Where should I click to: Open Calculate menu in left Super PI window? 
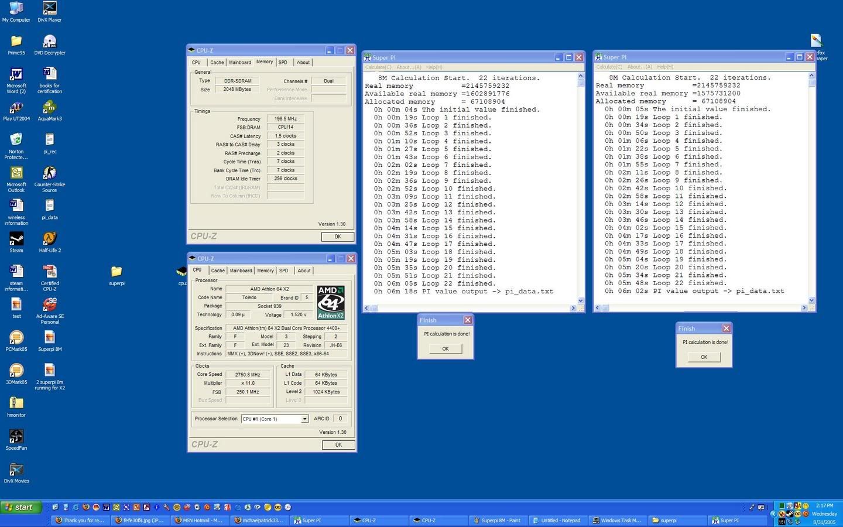tap(378, 67)
